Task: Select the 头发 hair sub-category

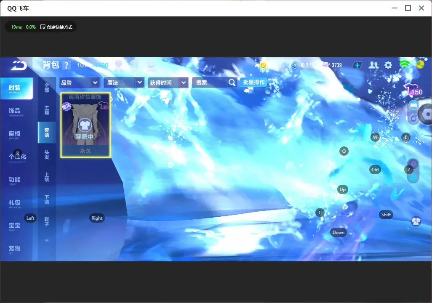Action: [x=47, y=155]
